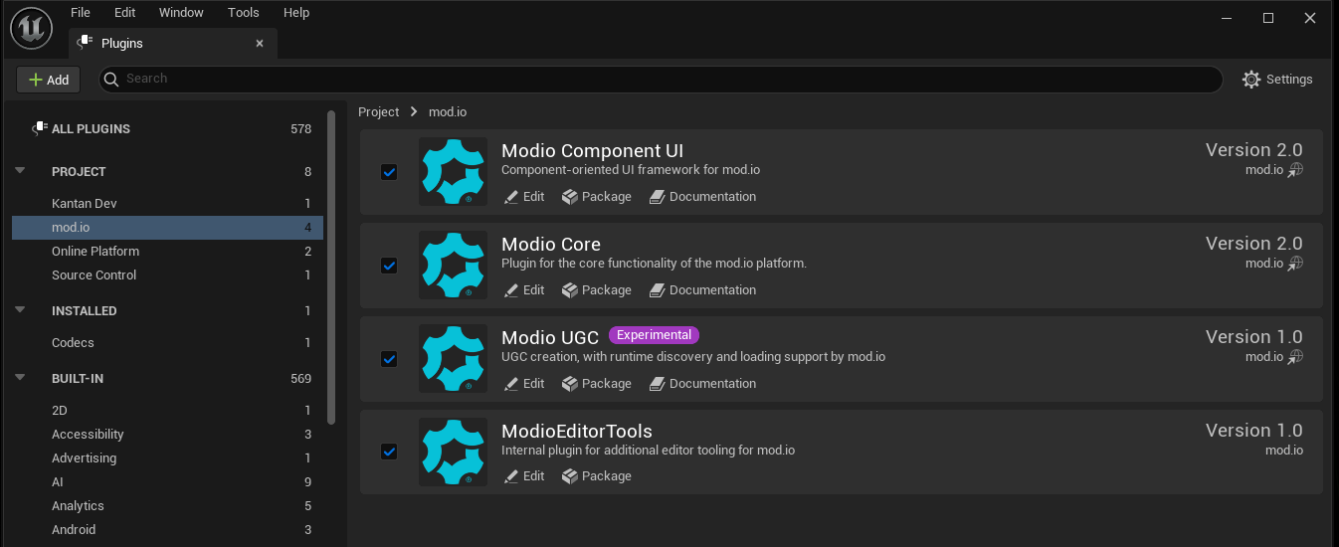
Task: Click Package box icon for Modio UGC
Action: click(569, 384)
